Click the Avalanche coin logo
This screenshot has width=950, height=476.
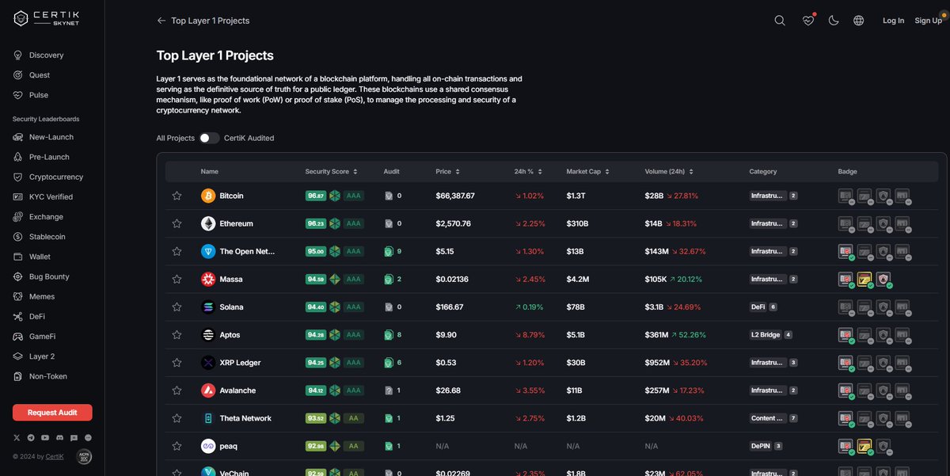coord(208,390)
